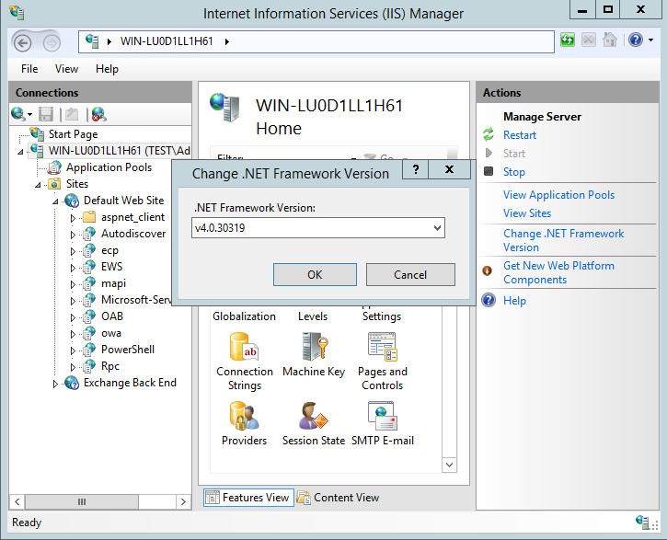The height and width of the screenshot is (540, 667).
Task: Collapse the Sites node arrow
Action: point(38,185)
